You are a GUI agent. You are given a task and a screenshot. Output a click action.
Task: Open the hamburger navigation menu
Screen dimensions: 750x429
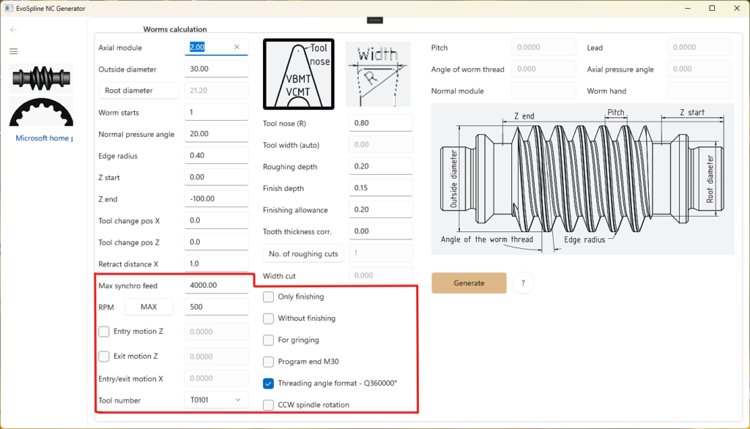point(13,51)
